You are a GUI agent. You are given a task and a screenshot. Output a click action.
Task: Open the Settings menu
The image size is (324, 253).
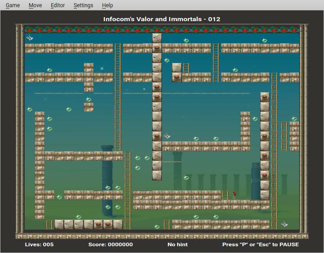(x=83, y=5)
